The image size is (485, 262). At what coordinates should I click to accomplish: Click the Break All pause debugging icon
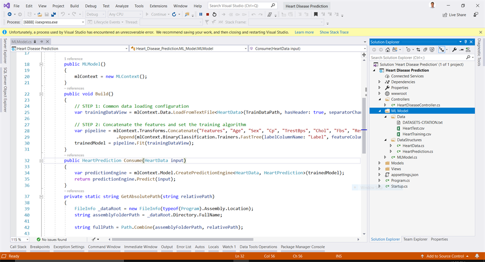pos(201,14)
